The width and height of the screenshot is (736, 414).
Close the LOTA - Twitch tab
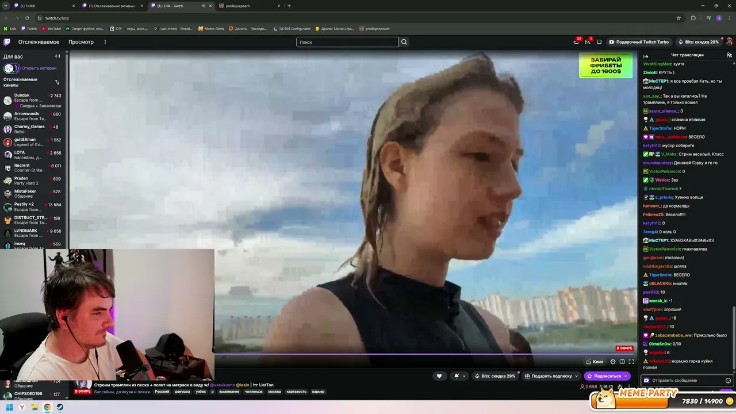[210, 6]
